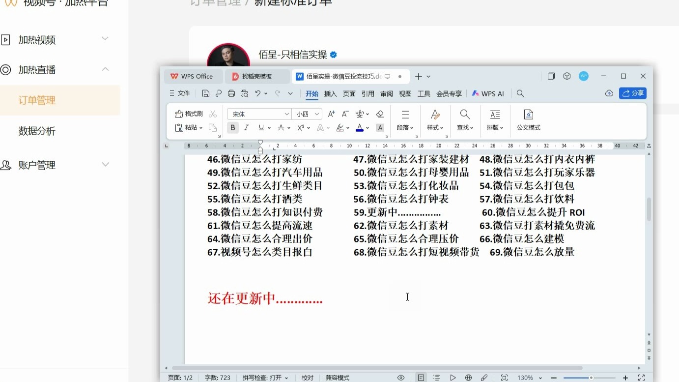Decrease font size with the A- icon

(x=345, y=114)
